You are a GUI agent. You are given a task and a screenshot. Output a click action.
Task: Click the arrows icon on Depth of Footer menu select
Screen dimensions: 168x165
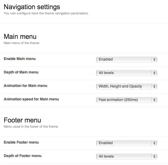point(154,156)
